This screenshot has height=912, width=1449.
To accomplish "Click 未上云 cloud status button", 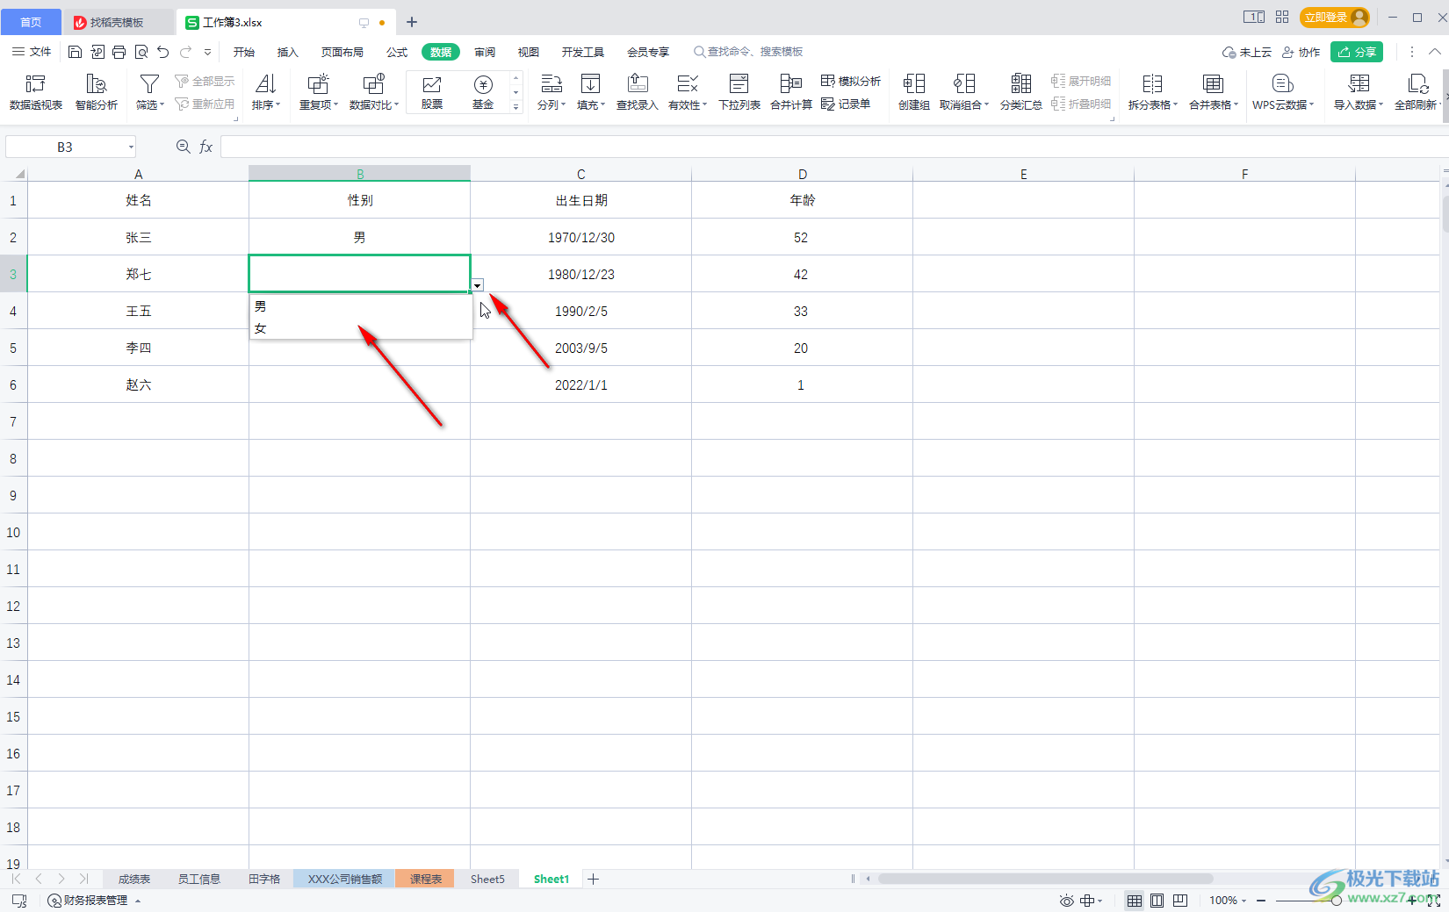I will pos(1247,52).
